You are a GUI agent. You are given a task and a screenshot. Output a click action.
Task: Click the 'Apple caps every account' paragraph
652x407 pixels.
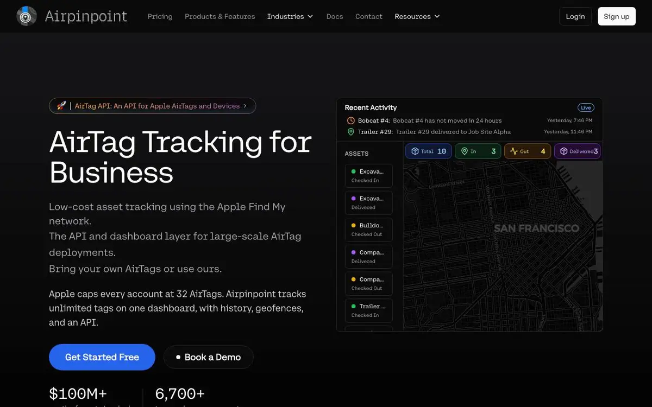[178, 308]
